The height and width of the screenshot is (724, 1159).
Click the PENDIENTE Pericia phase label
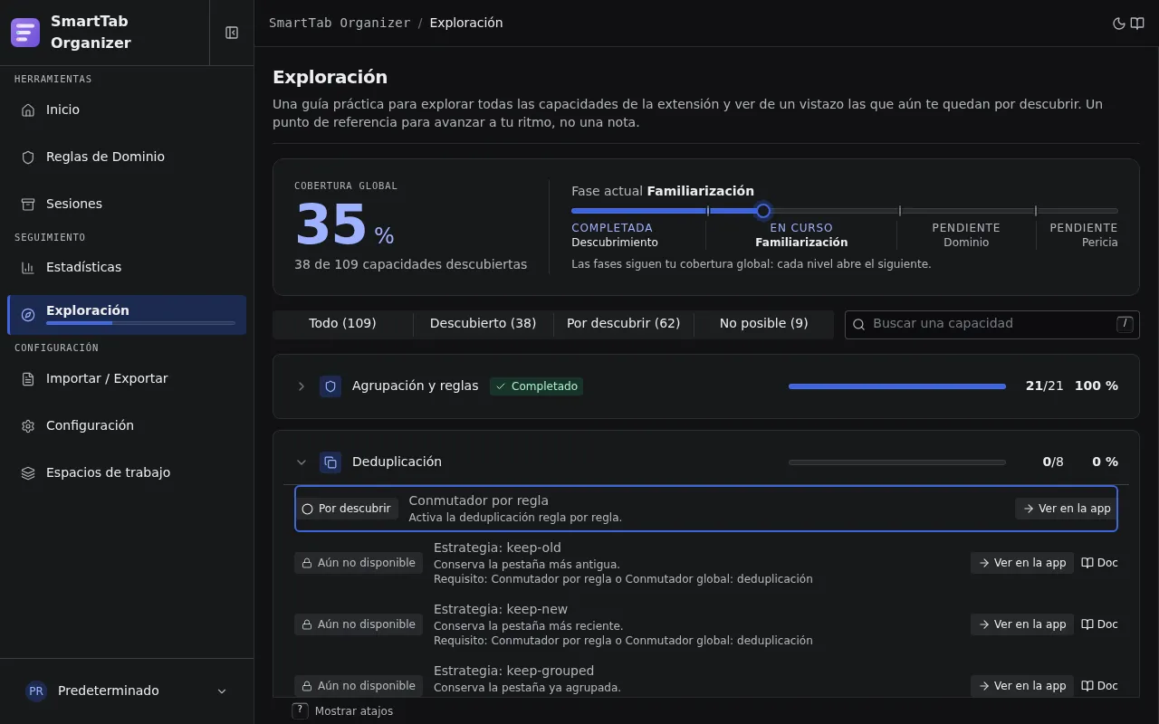coord(1084,235)
